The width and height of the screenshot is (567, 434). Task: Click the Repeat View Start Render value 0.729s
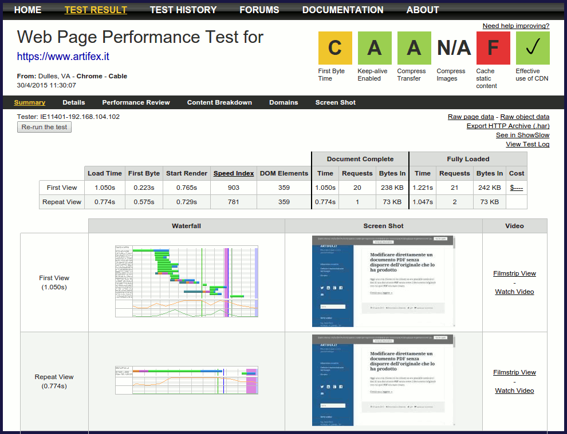[x=187, y=202]
